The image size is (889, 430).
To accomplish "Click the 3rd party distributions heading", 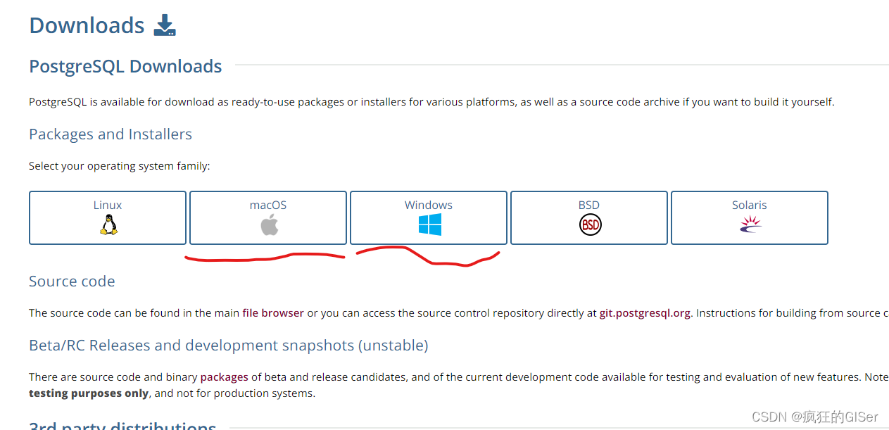I will (x=122, y=424).
